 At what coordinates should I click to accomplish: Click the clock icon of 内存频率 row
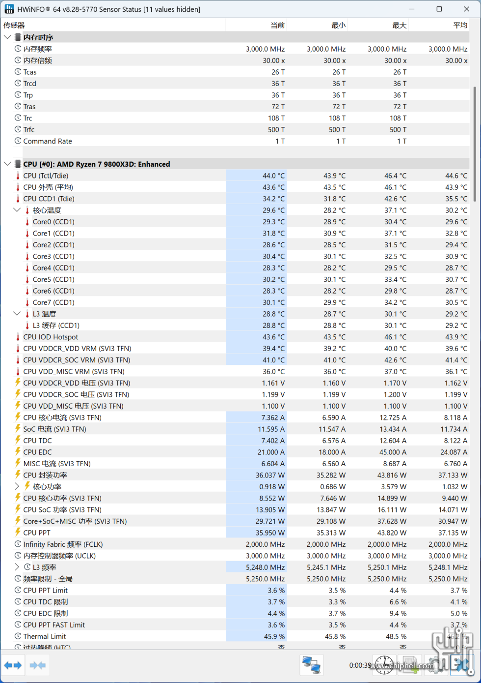point(18,49)
